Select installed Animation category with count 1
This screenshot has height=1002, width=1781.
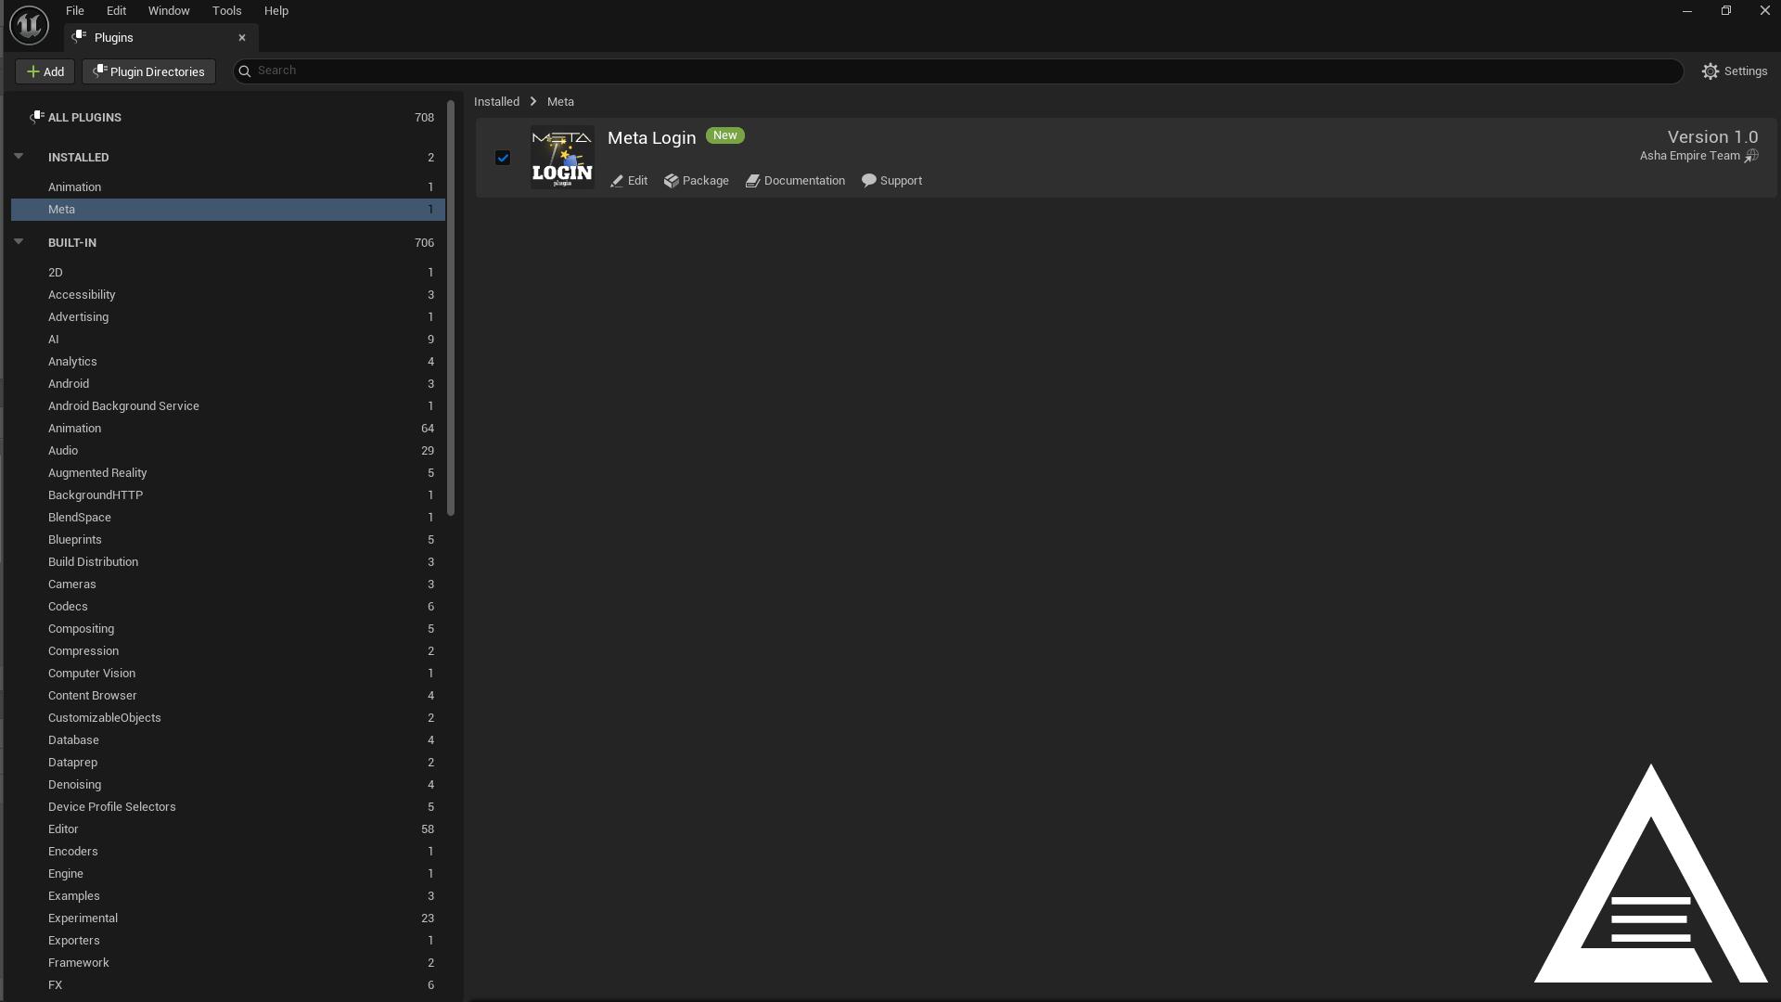tap(228, 187)
